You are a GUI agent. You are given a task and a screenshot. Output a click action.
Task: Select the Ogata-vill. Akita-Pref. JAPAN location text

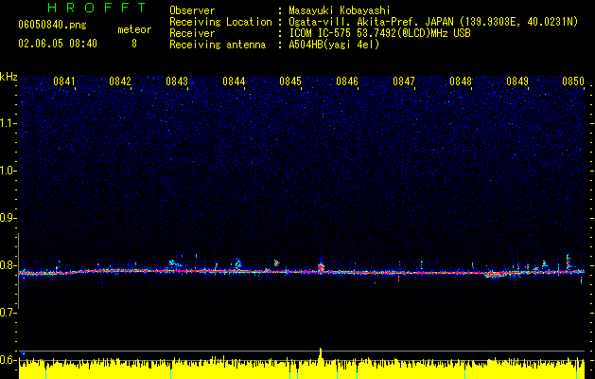pos(433,22)
